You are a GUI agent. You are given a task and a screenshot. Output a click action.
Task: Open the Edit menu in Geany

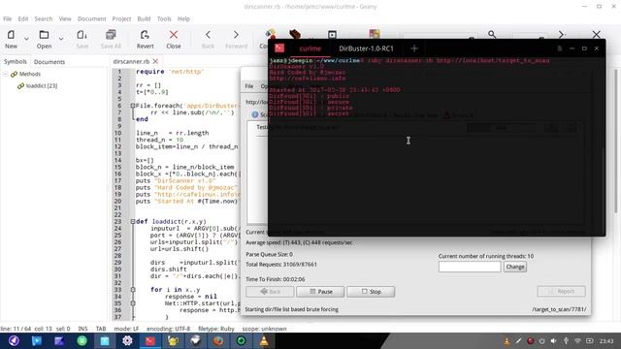(x=23, y=18)
